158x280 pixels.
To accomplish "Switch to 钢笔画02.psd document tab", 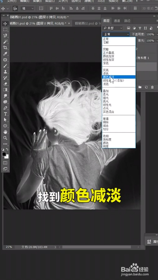I will [86, 23].
